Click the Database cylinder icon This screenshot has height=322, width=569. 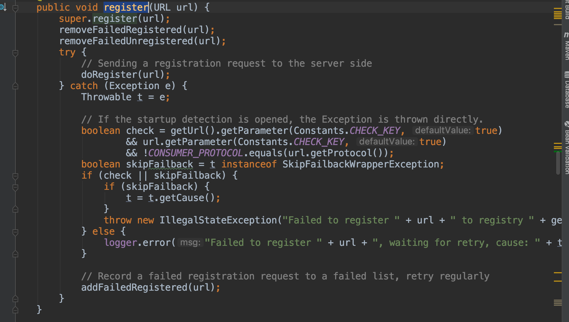pyautogui.click(x=566, y=74)
